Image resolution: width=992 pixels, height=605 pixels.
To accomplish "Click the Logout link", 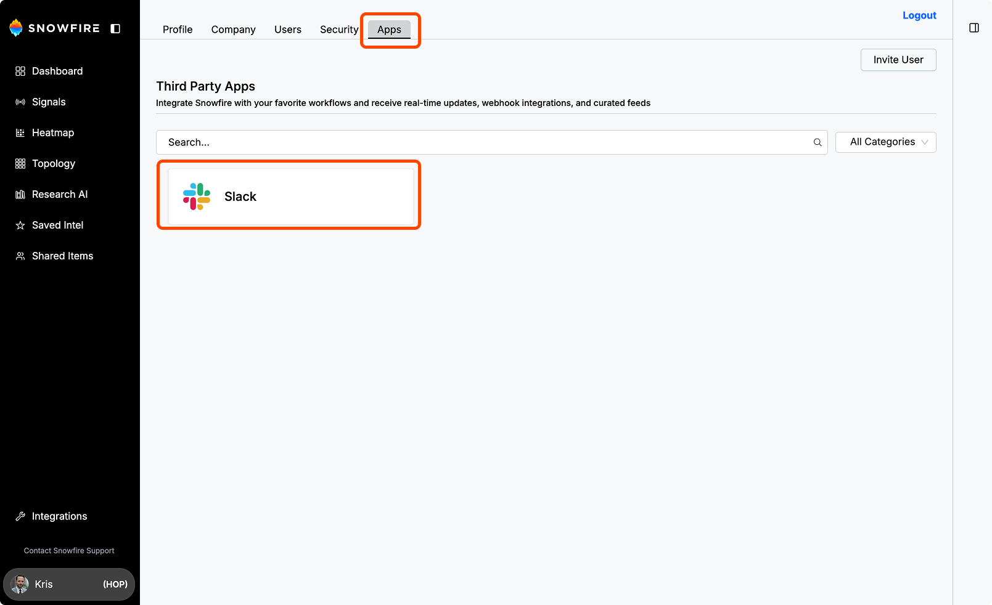I will (x=919, y=15).
